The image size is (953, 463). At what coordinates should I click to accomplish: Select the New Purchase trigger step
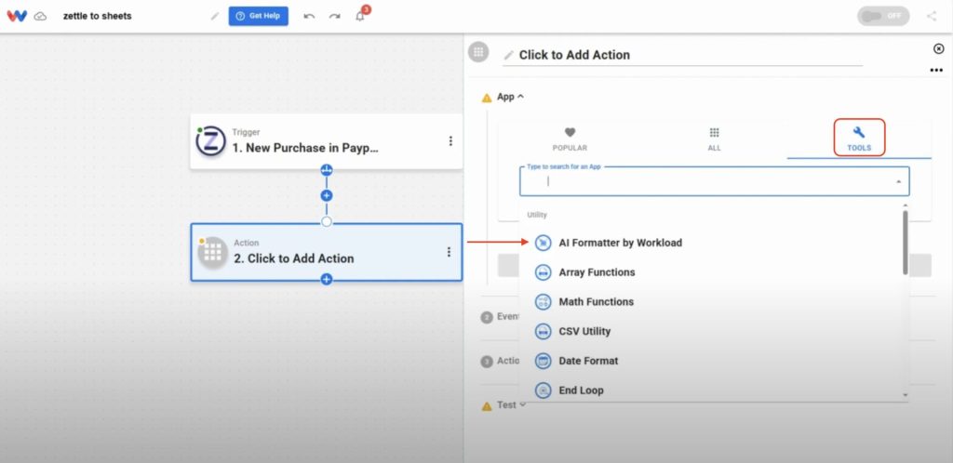tap(327, 141)
